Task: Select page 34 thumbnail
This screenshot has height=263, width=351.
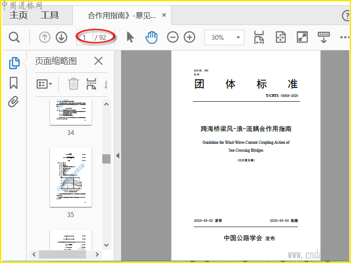Action: [71, 112]
